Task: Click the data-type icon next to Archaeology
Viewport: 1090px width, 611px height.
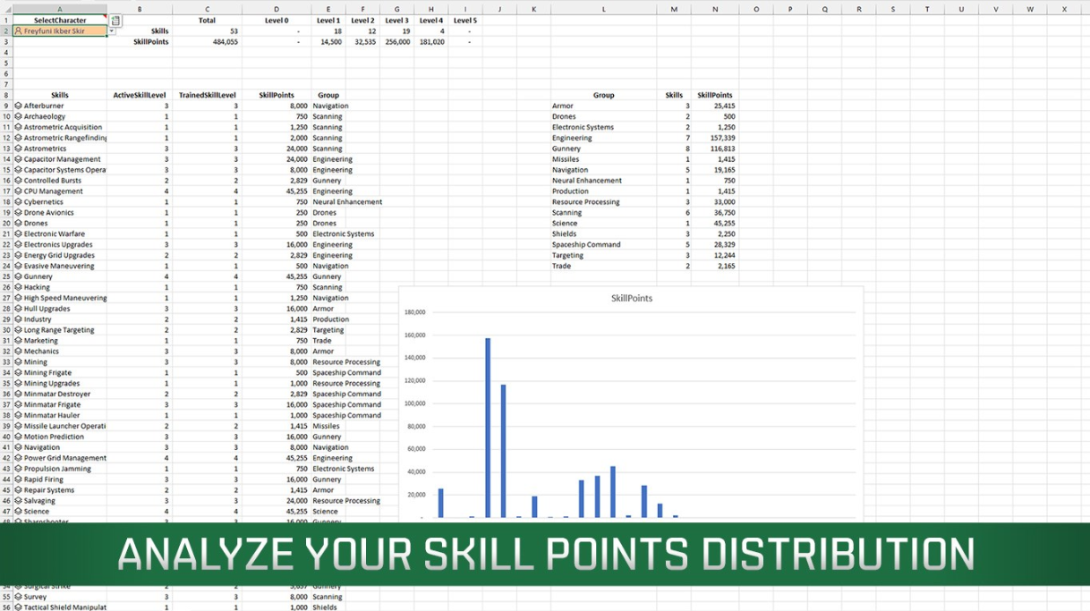Action: coord(19,116)
